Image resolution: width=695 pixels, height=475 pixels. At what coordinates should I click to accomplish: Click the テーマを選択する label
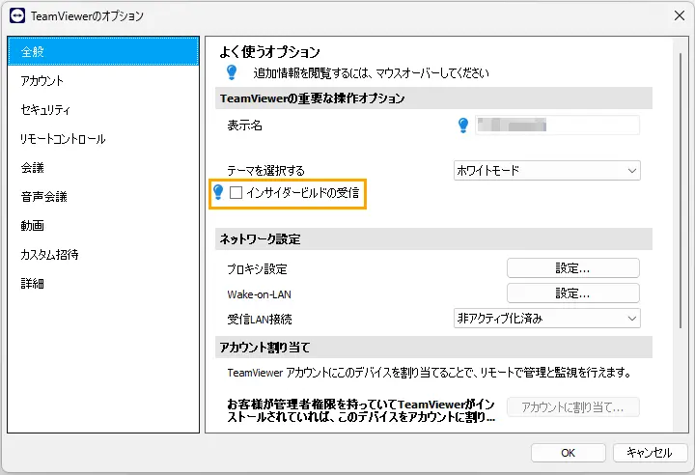click(x=266, y=171)
